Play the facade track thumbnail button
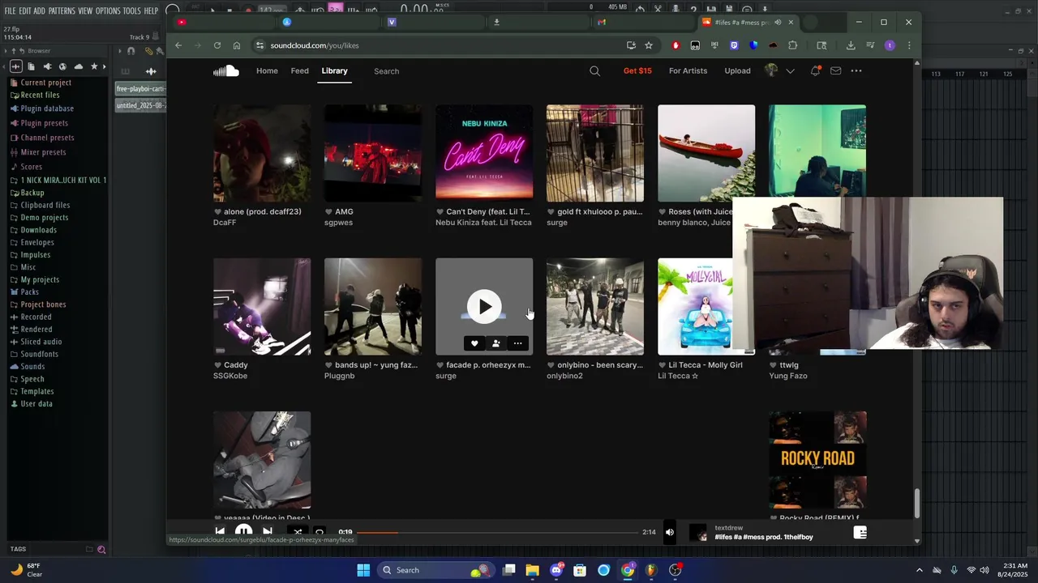Image resolution: width=1038 pixels, height=583 pixels. point(484,306)
